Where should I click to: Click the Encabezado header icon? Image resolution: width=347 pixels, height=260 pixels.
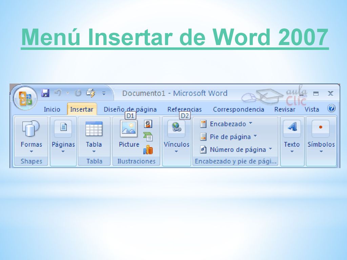pos(203,124)
